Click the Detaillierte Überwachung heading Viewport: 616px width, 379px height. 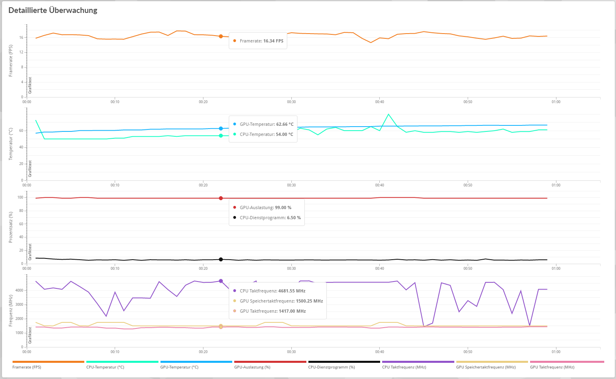(53, 11)
